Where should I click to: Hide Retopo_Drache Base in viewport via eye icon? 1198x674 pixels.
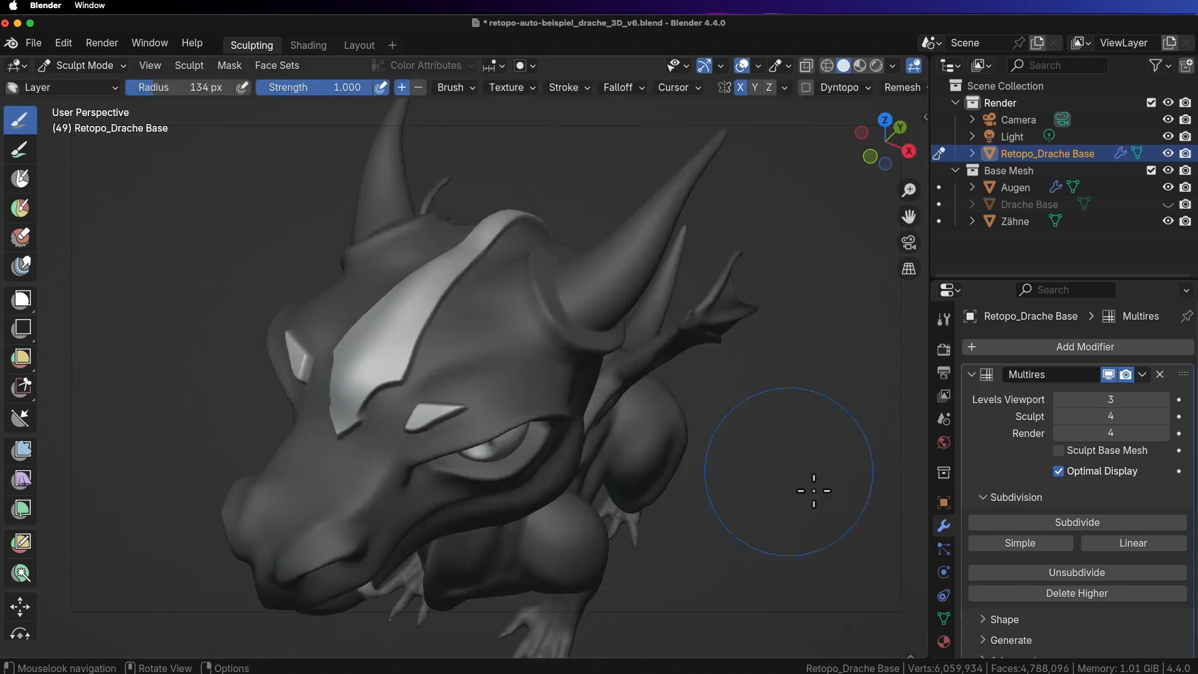point(1168,153)
